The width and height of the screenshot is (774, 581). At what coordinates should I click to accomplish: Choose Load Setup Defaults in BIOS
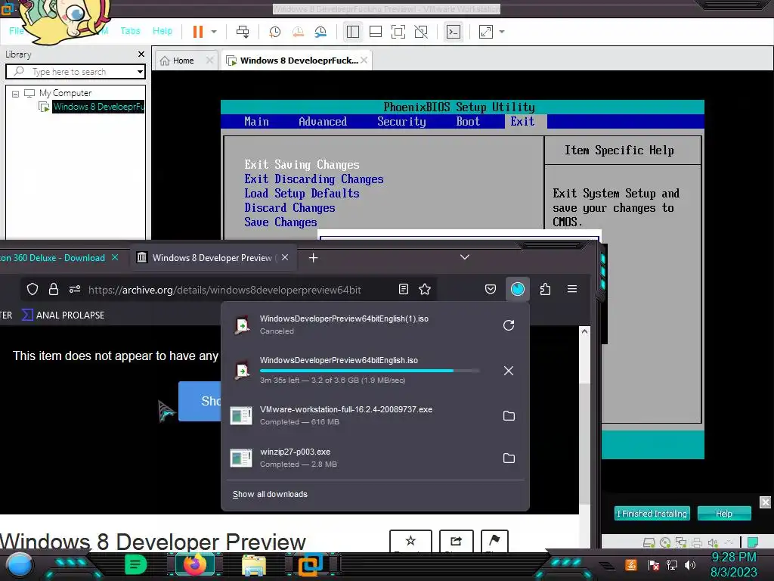(x=302, y=193)
